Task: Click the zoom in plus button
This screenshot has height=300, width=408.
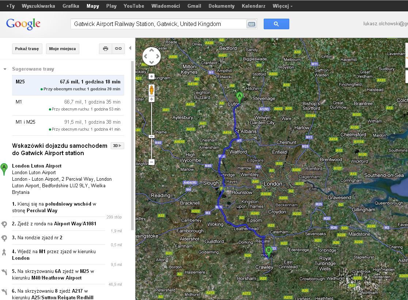Action: [152, 99]
